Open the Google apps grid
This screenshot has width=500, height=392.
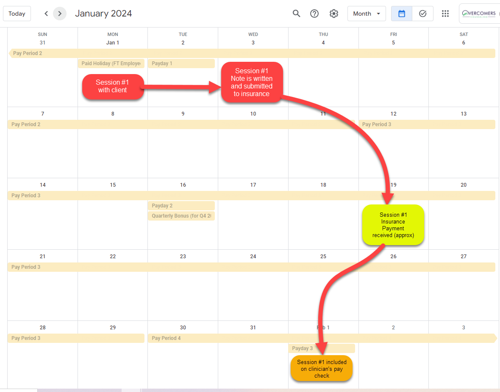445,14
